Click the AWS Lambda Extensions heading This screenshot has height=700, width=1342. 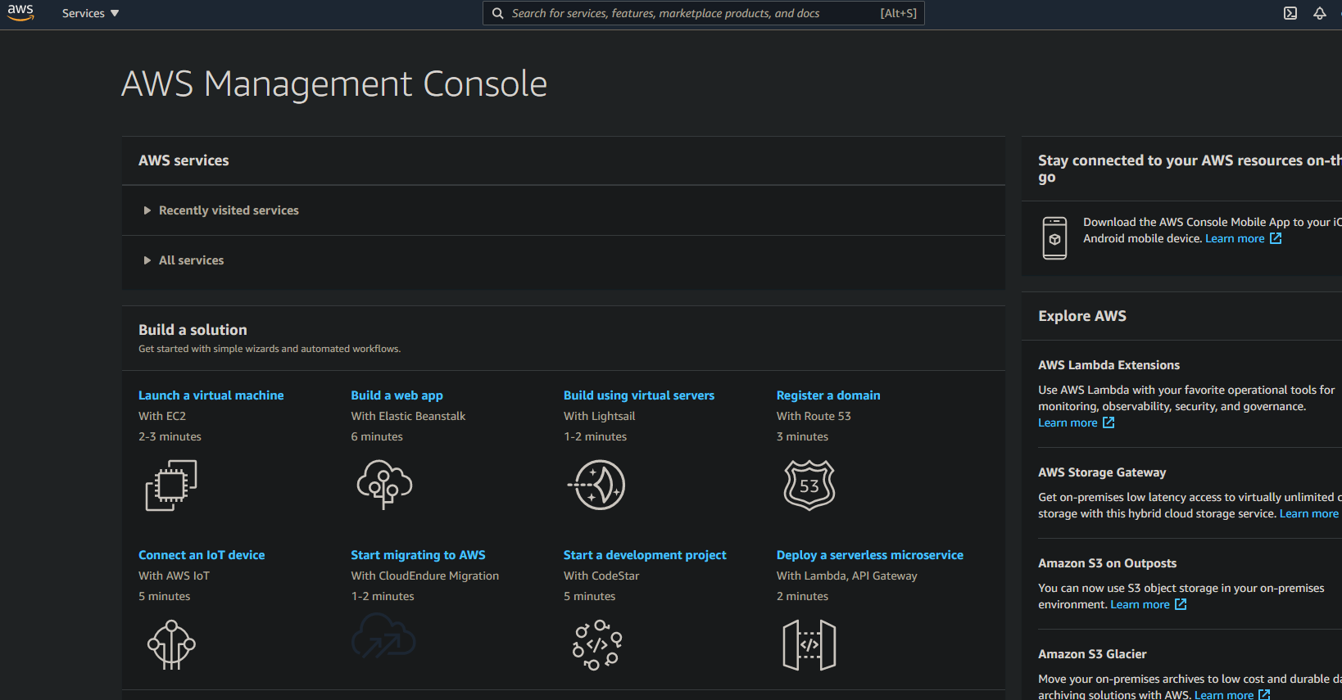point(1109,365)
